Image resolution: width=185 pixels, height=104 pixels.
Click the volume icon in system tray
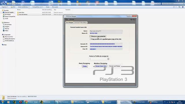tap(174, 102)
